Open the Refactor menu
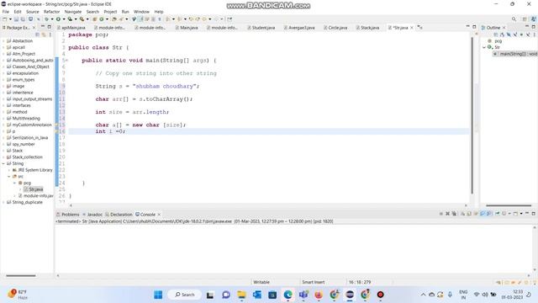This screenshot has height=303, width=538. 52,12
